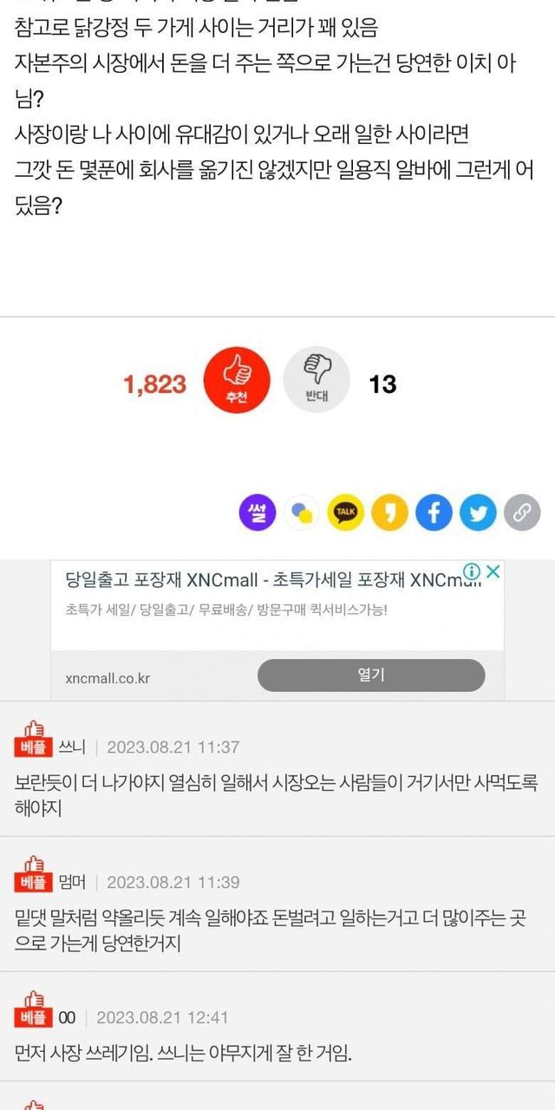This screenshot has height=1110, width=555.
Task: Open the xncmall.co.kr link
Action: coord(108,678)
